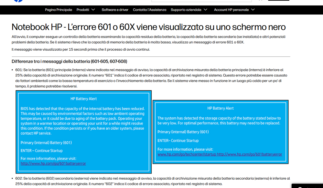The width and height of the screenshot is (323, 188).
Task: Expand the Supporto aziendale chevron
Action: [205, 10]
